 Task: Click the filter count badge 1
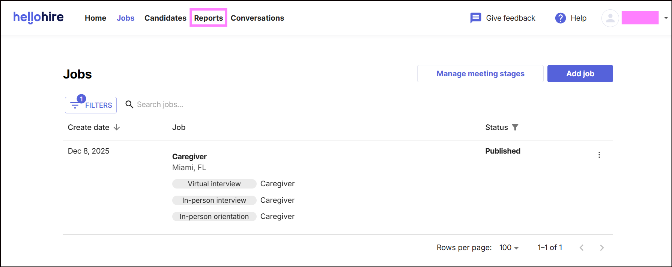pos(81,99)
